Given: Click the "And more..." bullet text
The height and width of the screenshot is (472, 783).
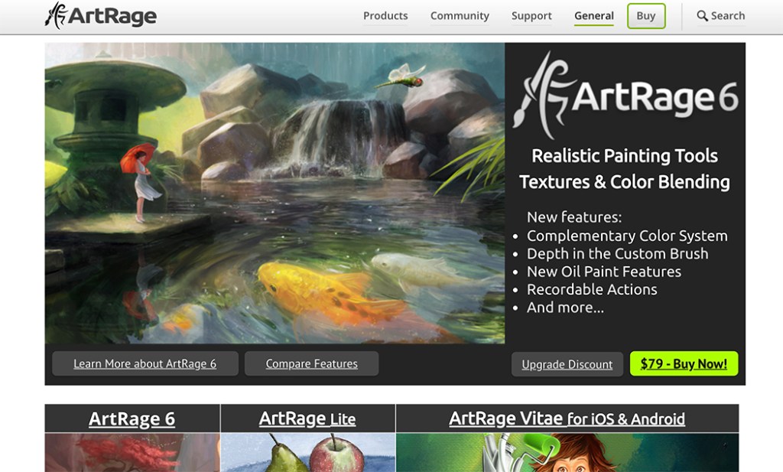Looking at the screenshot, I should tap(565, 308).
